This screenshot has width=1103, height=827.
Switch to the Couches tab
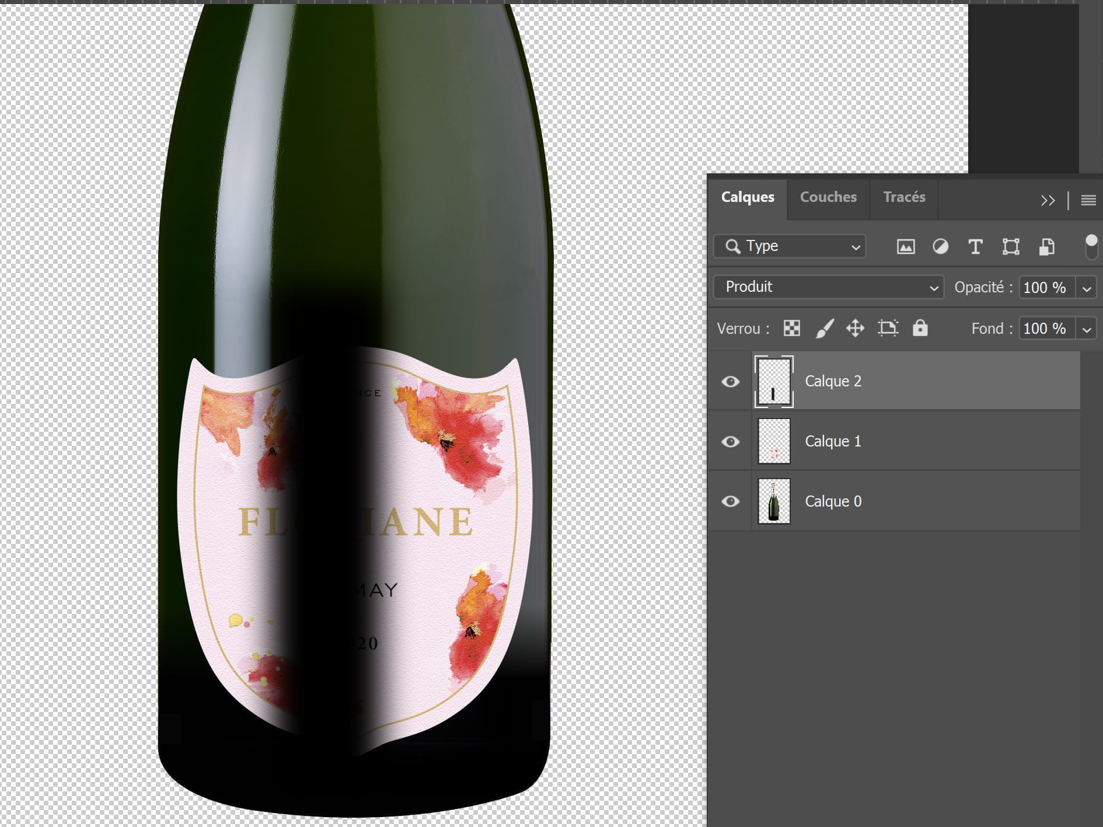[x=828, y=197]
